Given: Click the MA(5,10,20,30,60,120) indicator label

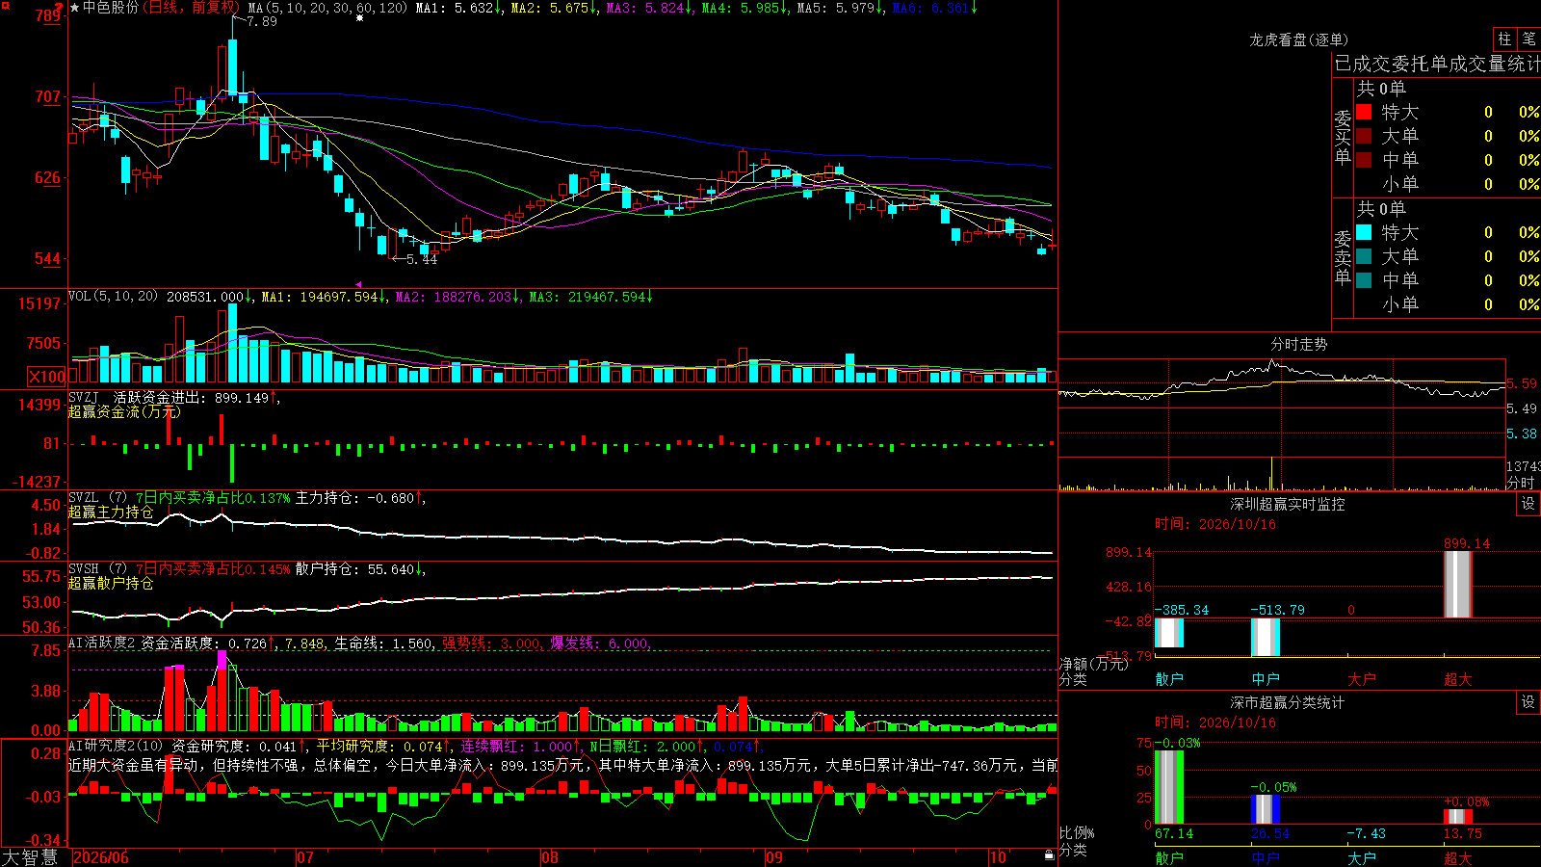Looking at the screenshot, I should (x=327, y=8).
